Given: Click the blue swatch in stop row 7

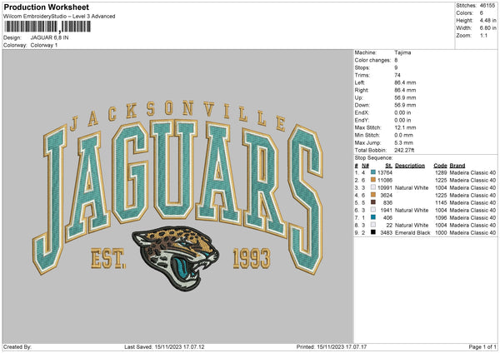Looking at the screenshot, I should click(x=373, y=217).
